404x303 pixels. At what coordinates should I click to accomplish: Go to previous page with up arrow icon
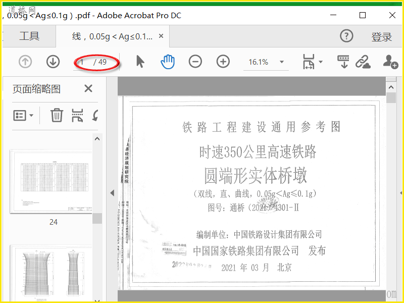pos(25,62)
